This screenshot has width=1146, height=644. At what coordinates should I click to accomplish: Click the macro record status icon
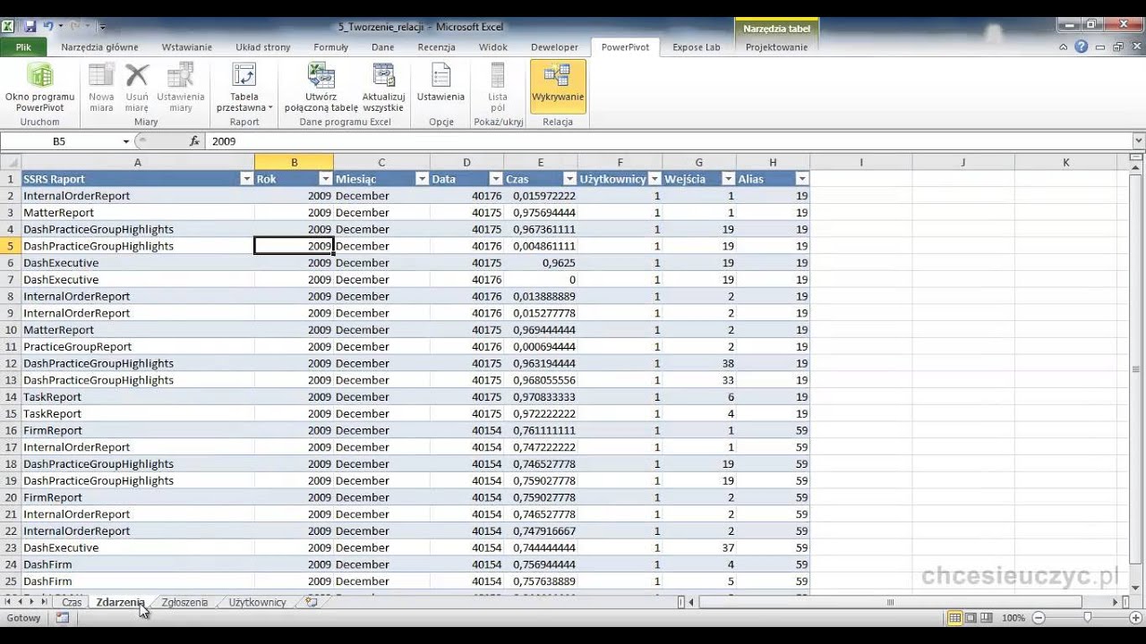(x=63, y=618)
